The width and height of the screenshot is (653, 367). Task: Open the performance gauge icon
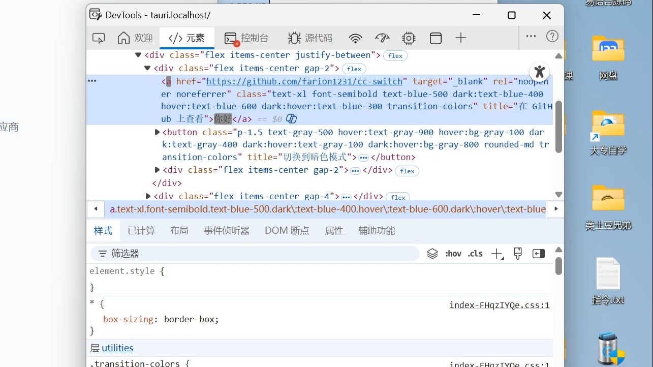[x=382, y=38]
